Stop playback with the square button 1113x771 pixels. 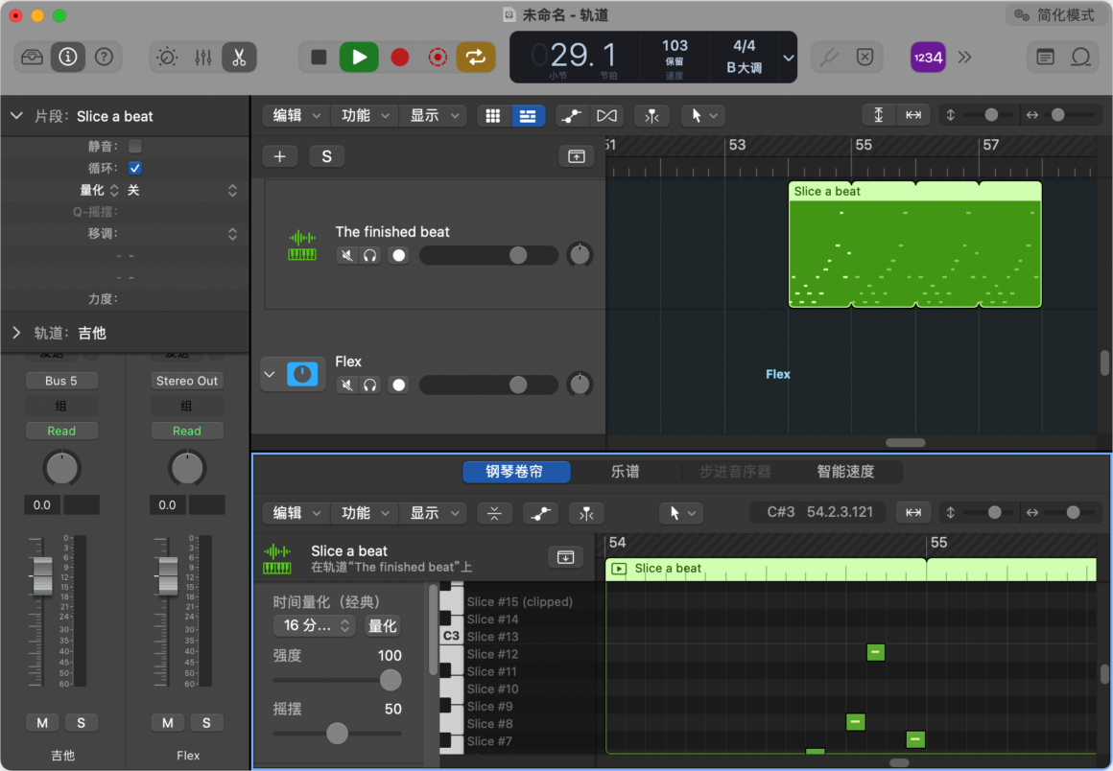pyautogui.click(x=319, y=58)
